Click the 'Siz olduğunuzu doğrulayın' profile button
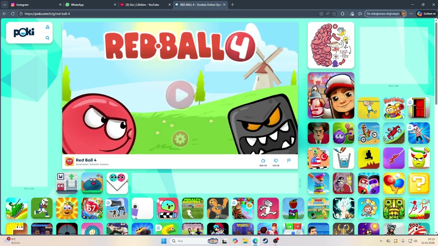This screenshot has height=246, width=438. 386,14
